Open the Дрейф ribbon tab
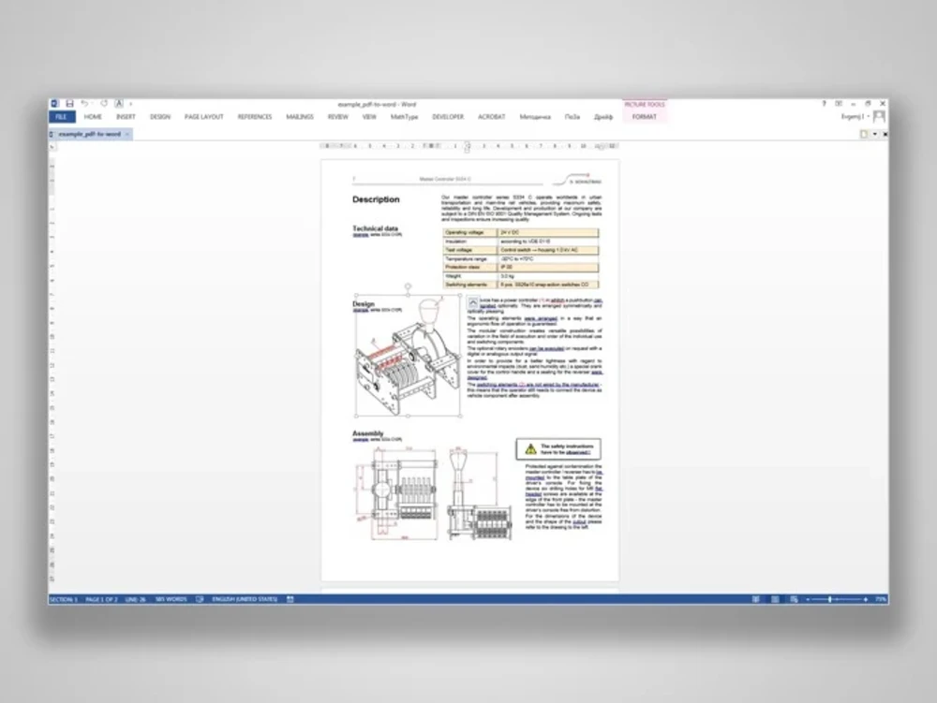This screenshot has width=937, height=703. (x=603, y=117)
